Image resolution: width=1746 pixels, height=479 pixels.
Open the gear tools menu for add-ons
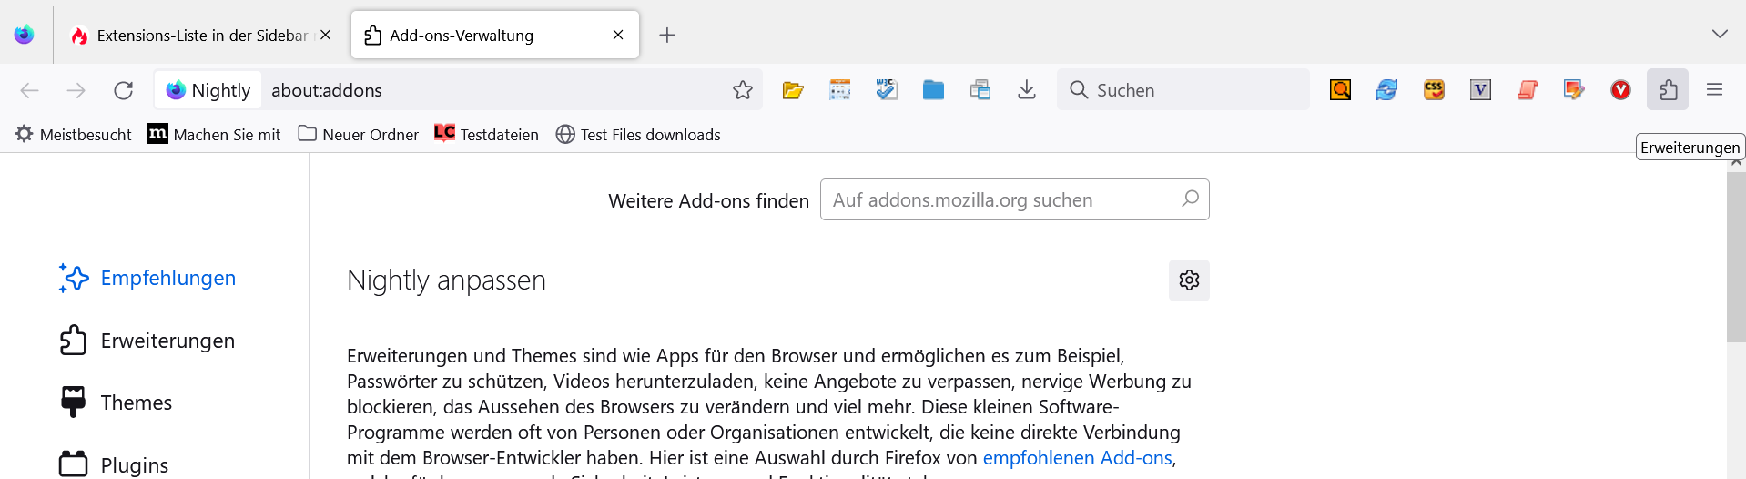1189,280
